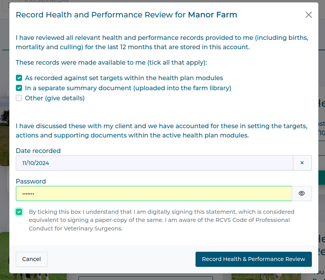Untick the digital signing statement checkbox

pyautogui.click(x=19, y=212)
